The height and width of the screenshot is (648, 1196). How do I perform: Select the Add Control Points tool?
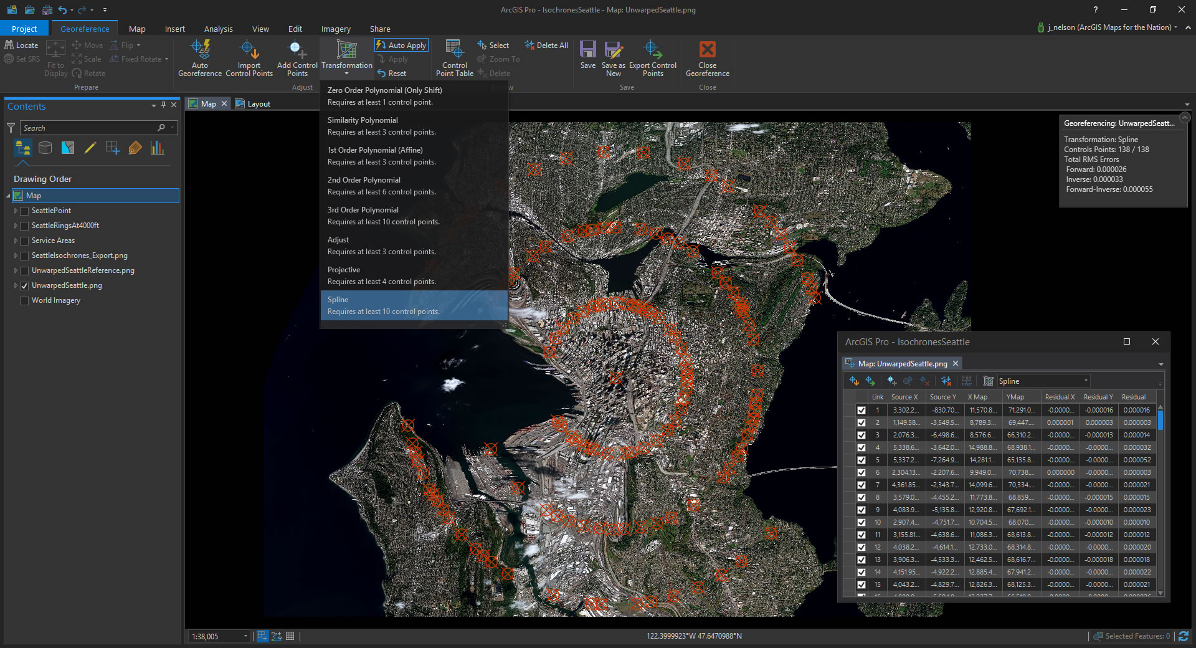[297, 50]
